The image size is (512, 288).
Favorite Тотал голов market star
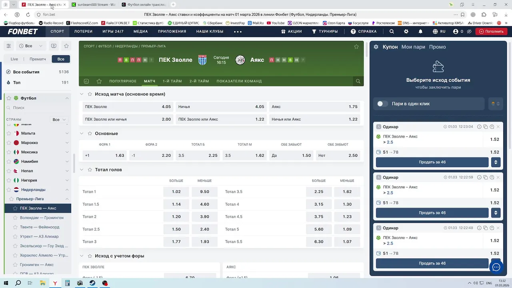click(90, 170)
